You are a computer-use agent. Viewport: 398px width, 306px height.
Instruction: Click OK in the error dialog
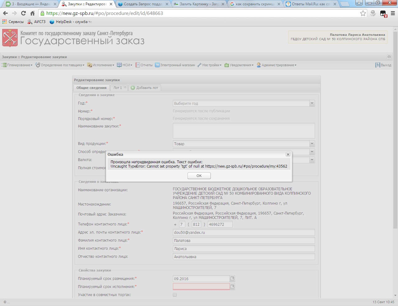click(x=199, y=176)
